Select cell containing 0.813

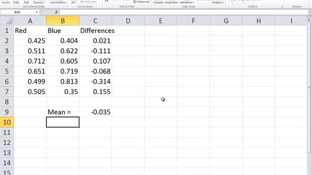63,81
